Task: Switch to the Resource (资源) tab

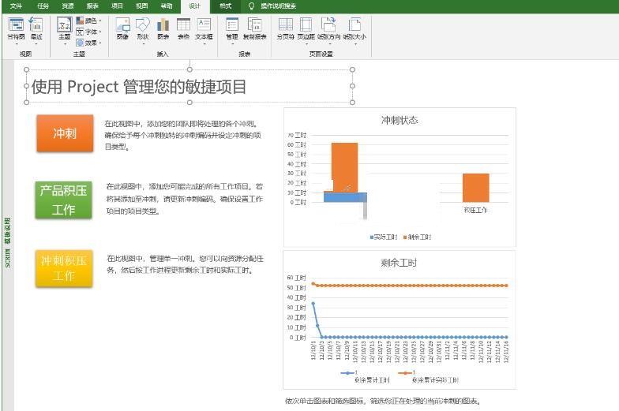Action: [68, 6]
